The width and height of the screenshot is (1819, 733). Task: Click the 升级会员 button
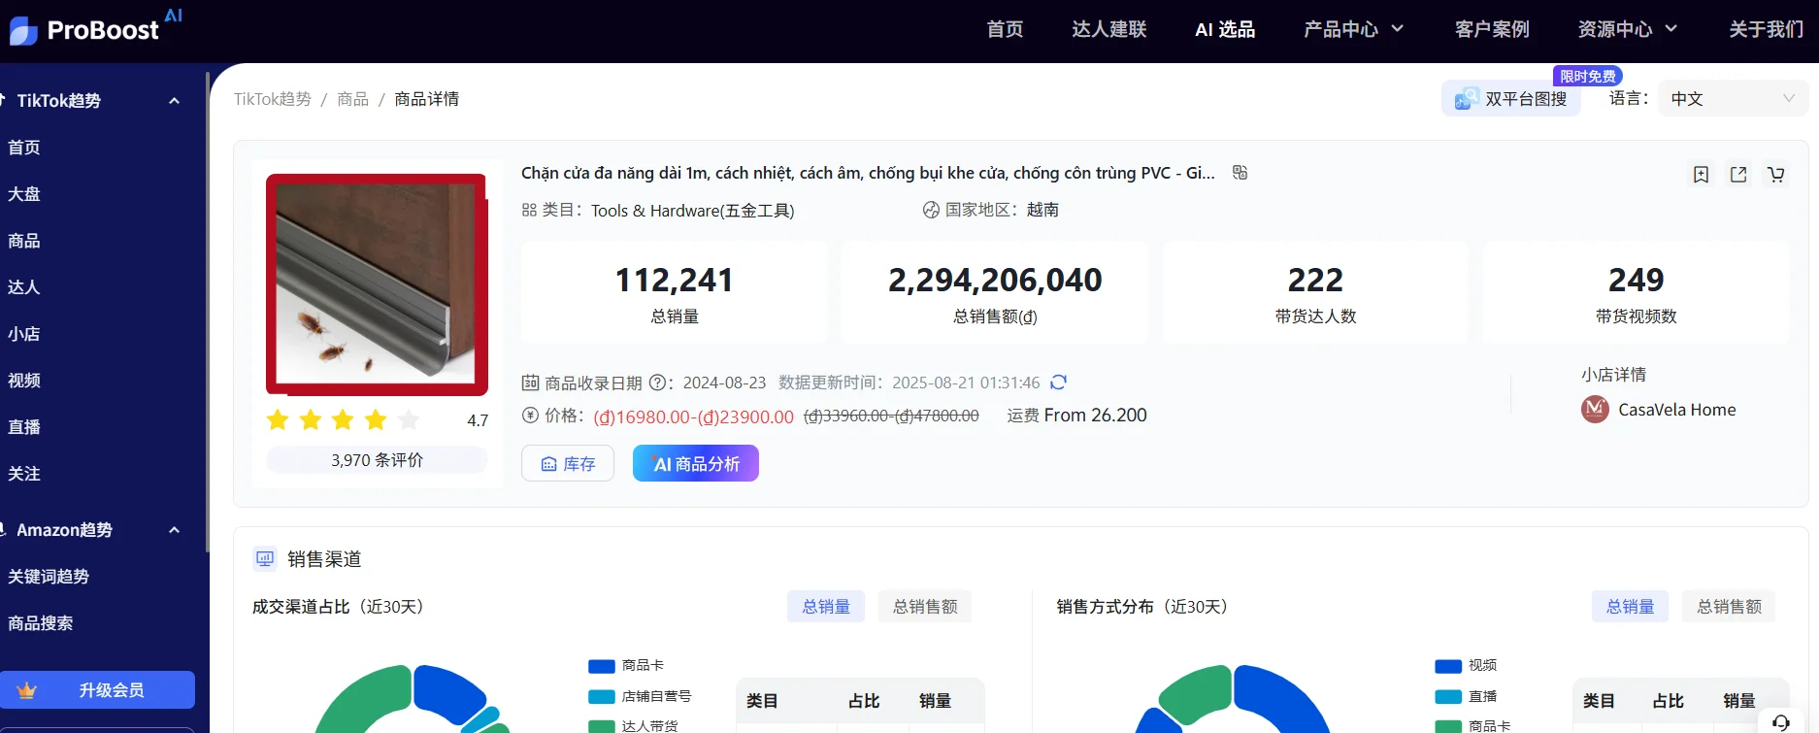[97, 690]
